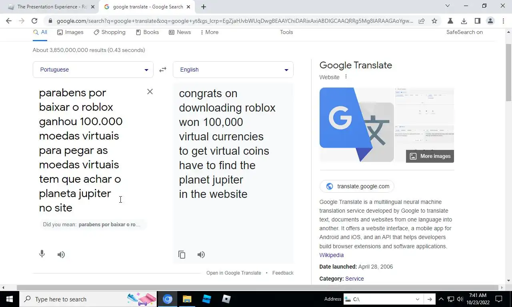Open the Service category link

(x=354, y=279)
